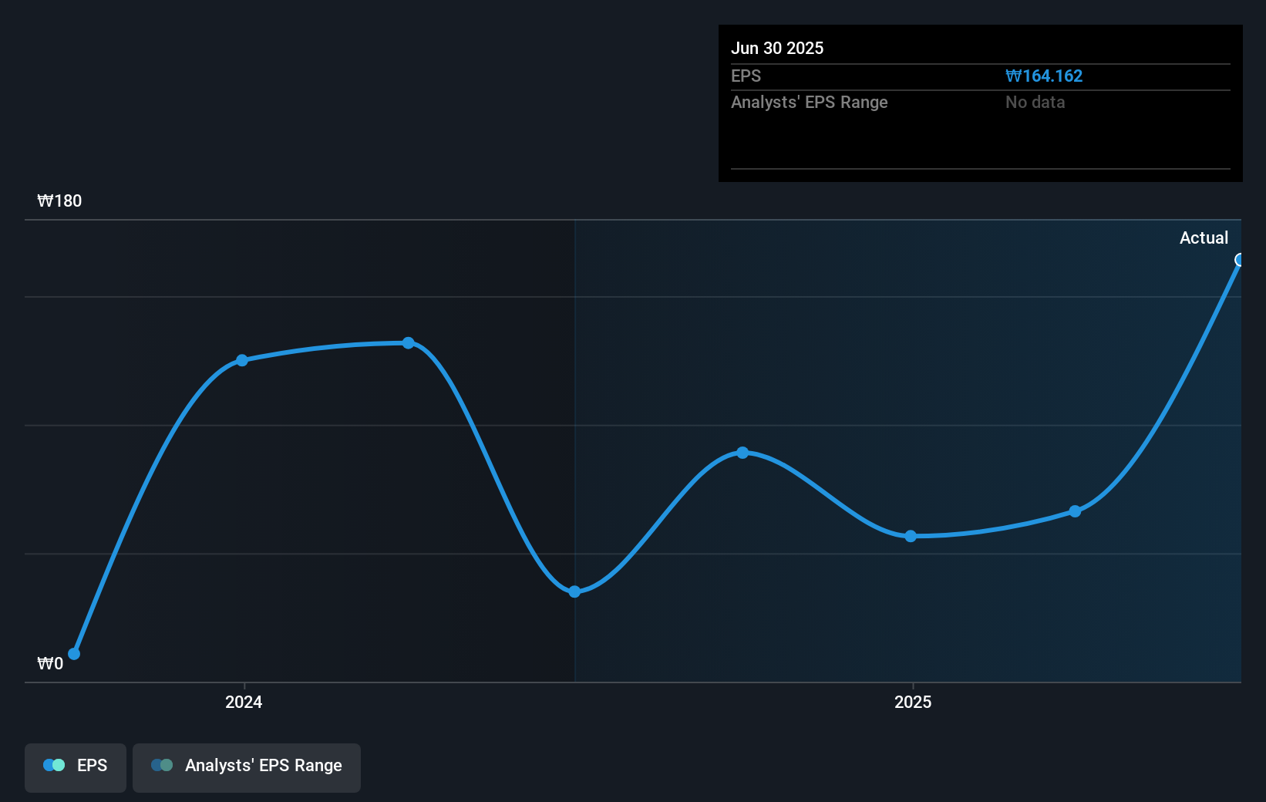1266x802 pixels.
Task: Select the 2025 axis label
Action: (913, 702)
